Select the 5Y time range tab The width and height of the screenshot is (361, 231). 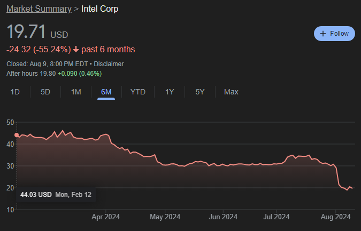(200, 92)
